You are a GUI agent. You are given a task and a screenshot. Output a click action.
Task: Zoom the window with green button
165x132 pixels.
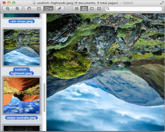pyautogui.click(x=14, y=3)
